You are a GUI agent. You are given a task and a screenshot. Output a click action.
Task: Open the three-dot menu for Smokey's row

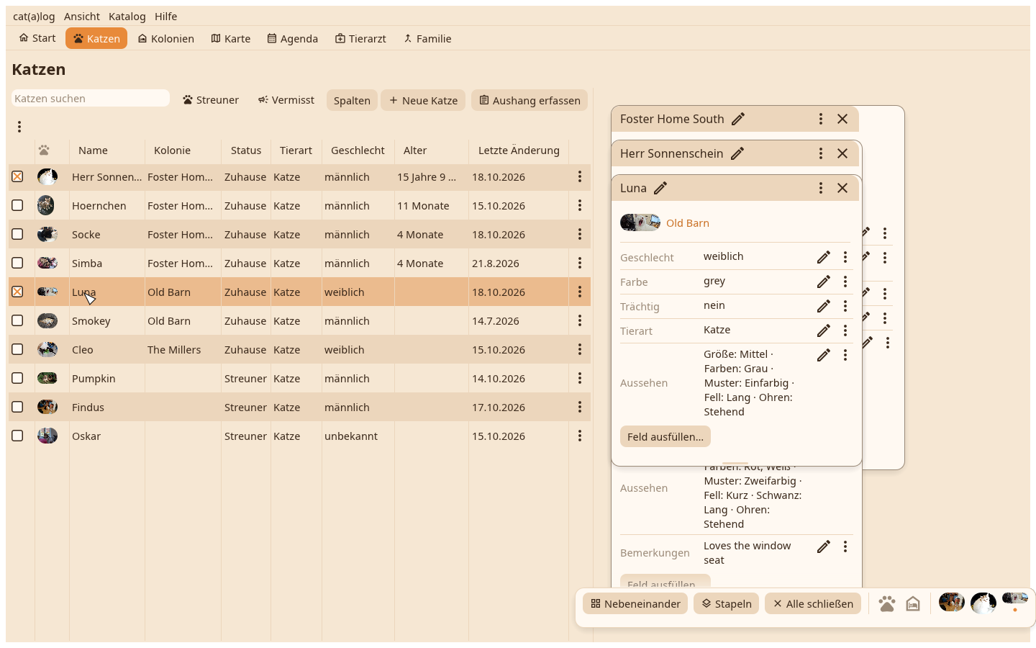pos(580,320)
